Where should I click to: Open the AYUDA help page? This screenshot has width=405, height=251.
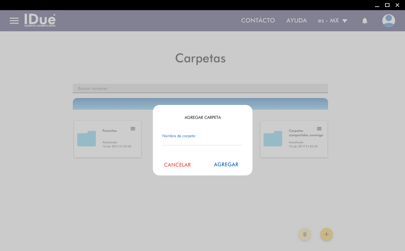pos(296,21)
